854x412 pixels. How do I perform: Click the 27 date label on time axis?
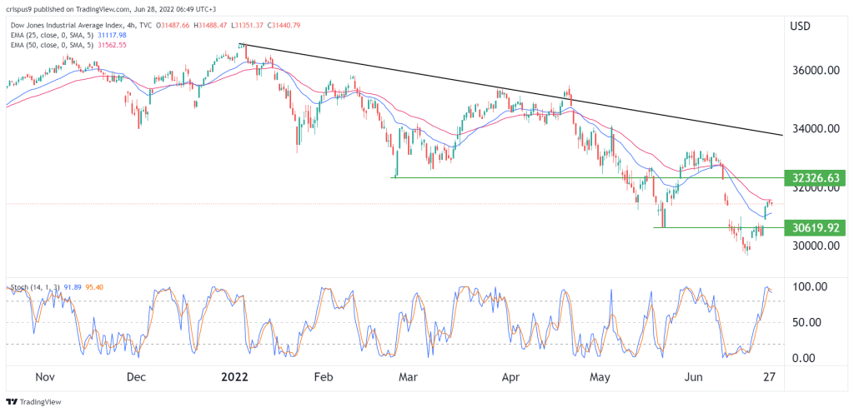[x=770, y=377]
